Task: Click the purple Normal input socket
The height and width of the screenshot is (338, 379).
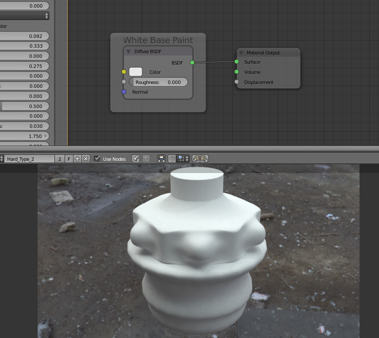Action: pos(124,92)
